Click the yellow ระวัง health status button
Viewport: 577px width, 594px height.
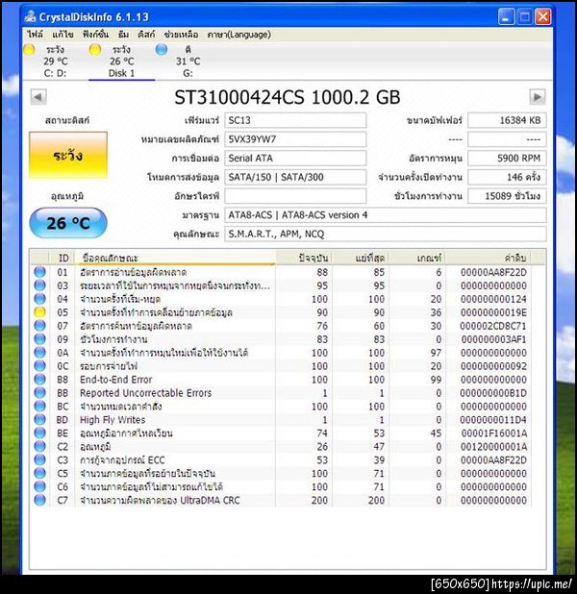point(68,156)
